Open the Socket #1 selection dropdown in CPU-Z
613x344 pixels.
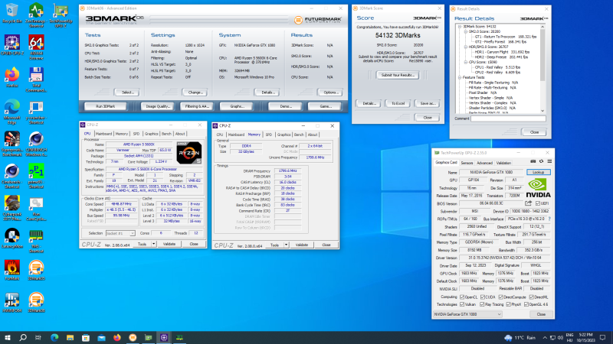(120, 233)
